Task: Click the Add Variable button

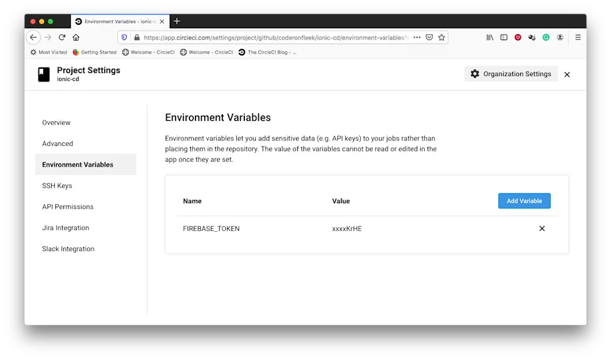Action: tap(524, 200)
